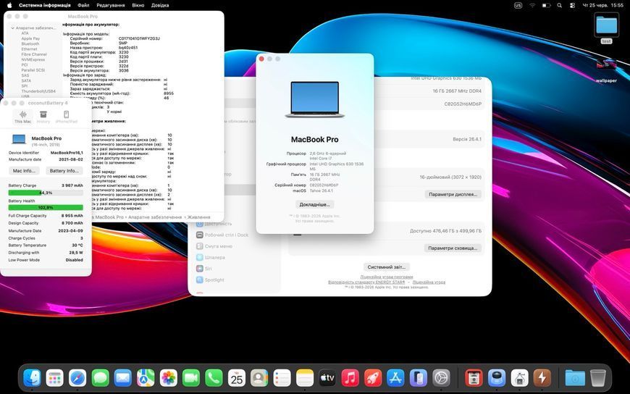Click the orange lightning bolt Dock icon

pyautogui.click(x=542, y=378)
